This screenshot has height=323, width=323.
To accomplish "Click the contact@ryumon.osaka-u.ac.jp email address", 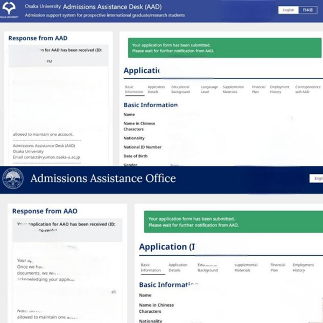I will tap(52, 157).
